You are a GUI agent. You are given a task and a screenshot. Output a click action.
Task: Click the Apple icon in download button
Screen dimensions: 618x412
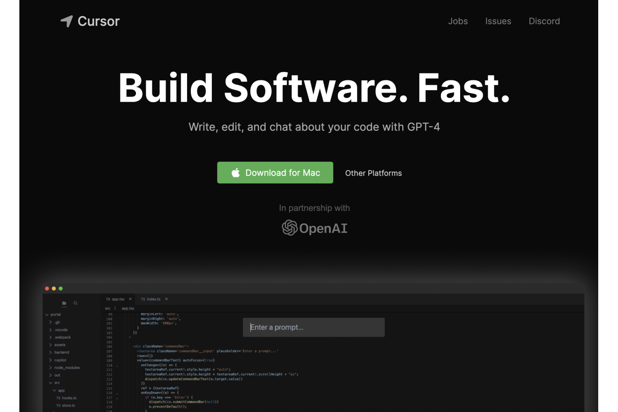click(236, 173)
